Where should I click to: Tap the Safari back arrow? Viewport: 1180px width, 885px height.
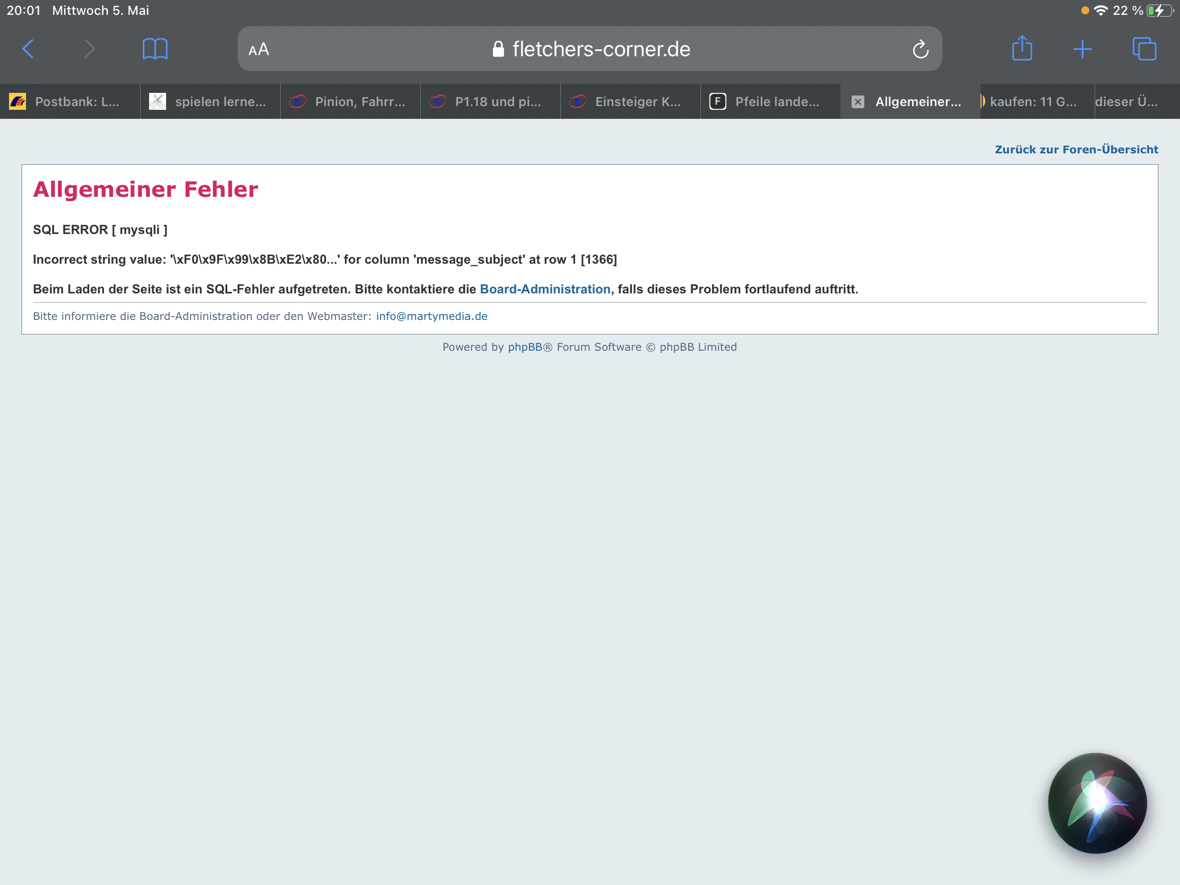pyautogui.click(x=28, y=49)
